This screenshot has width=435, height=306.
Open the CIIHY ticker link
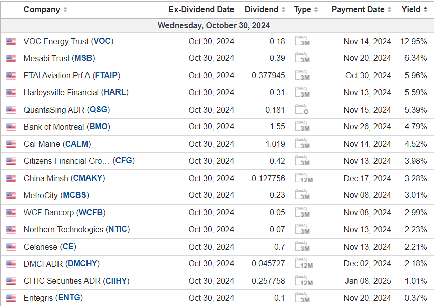(x=115, y=281)
